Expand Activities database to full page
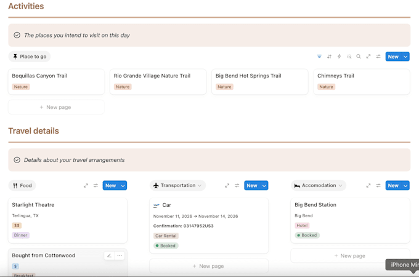The image size is (419, 277). click(x=368, y=56)
